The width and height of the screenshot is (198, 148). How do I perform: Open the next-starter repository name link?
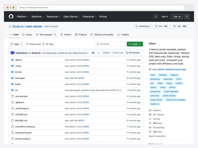[x=34, y=26]
